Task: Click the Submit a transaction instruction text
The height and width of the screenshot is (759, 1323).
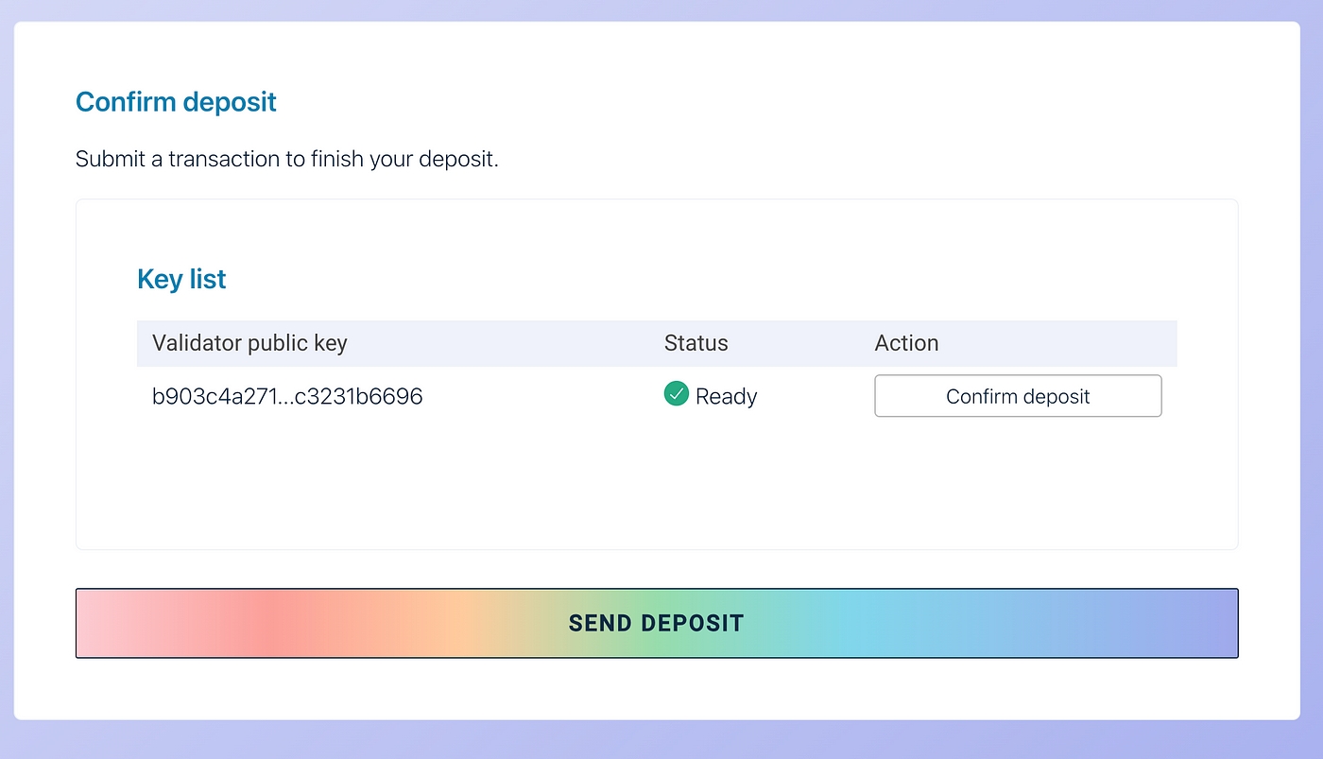Action: coord(286,159)
